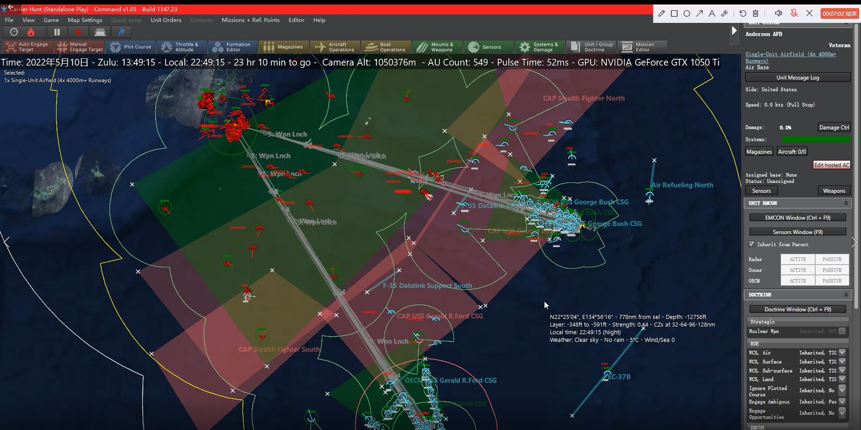Open Map Settings menu

[85, 20]
